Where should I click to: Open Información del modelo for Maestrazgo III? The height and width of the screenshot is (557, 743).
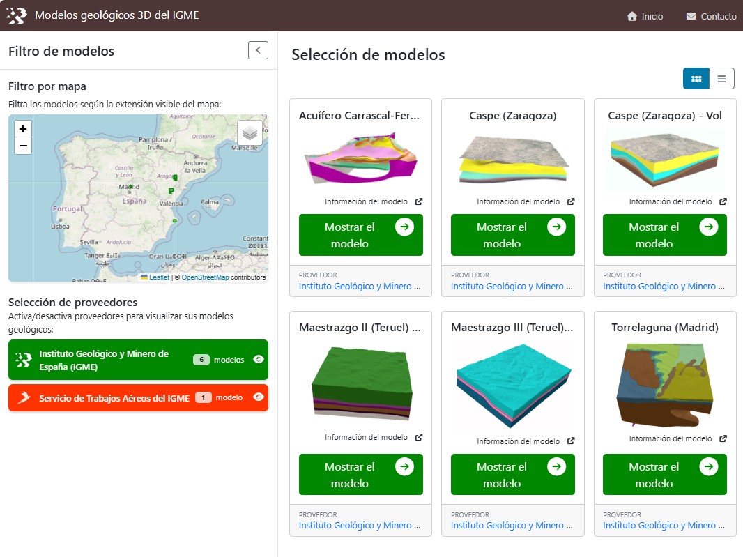518,441
